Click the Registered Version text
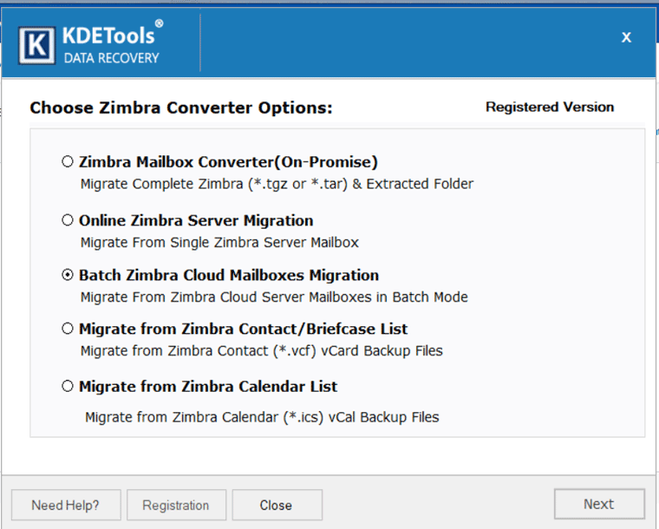The width and height of the screenshot is (659, 529). tap(550, 108)
